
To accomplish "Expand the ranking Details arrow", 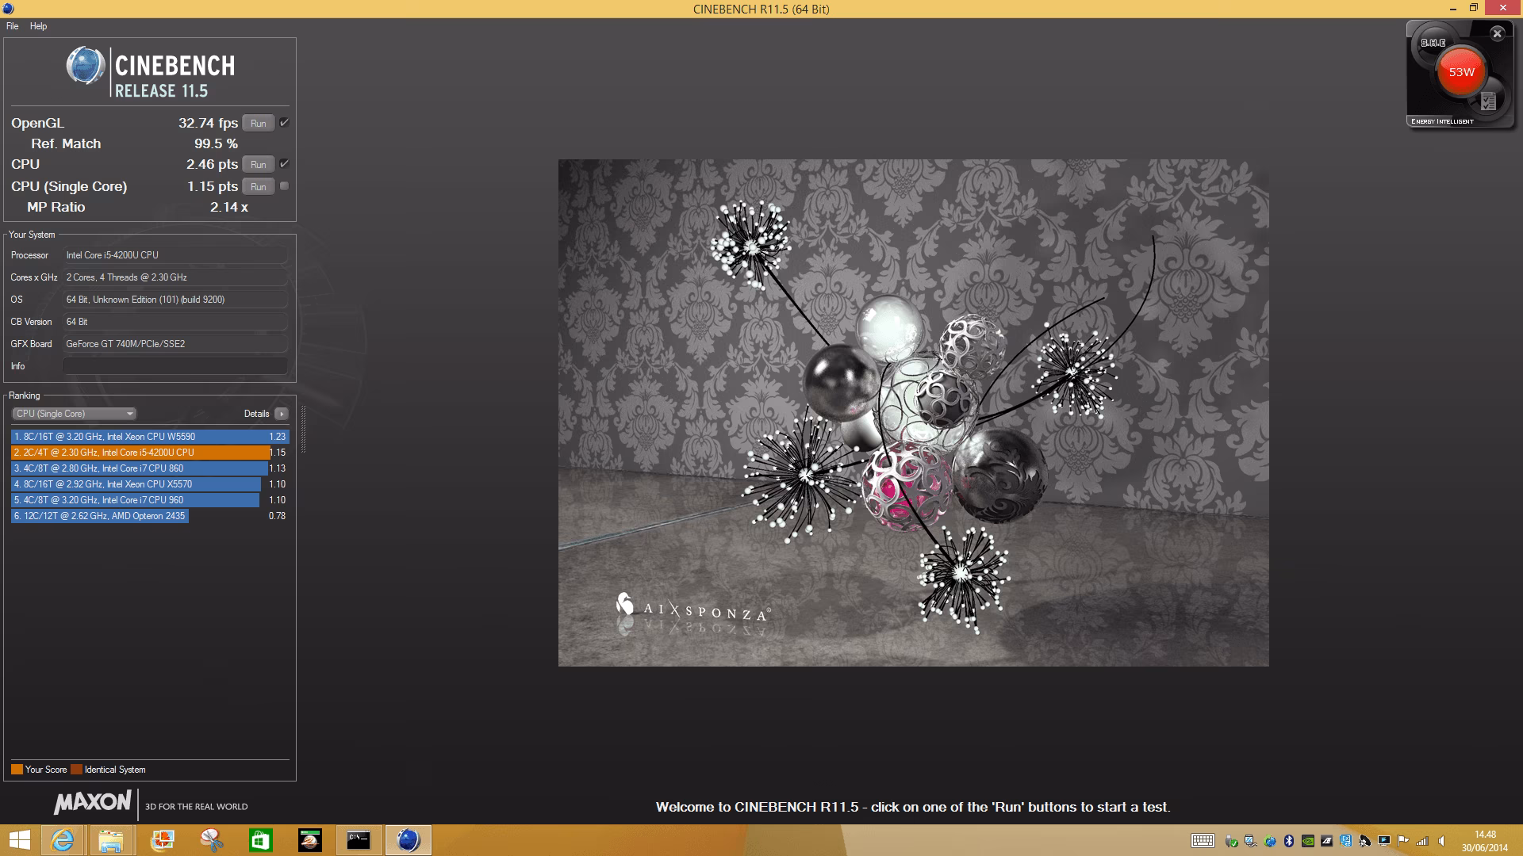I will coord(281,414).
